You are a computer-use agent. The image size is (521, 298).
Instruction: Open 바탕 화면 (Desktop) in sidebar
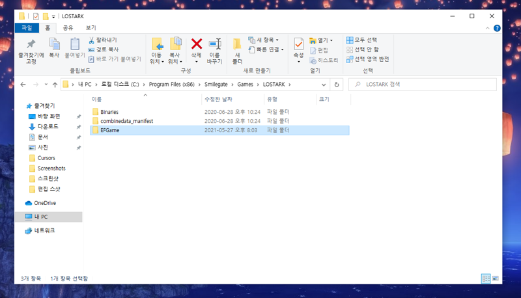[48, 116]
